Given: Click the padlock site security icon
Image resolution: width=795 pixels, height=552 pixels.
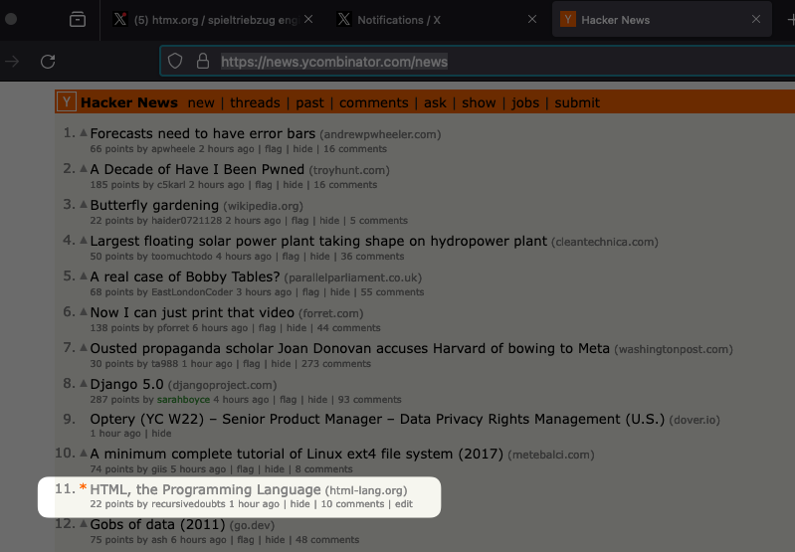Looking at the screenshot, I should (203, 61).
